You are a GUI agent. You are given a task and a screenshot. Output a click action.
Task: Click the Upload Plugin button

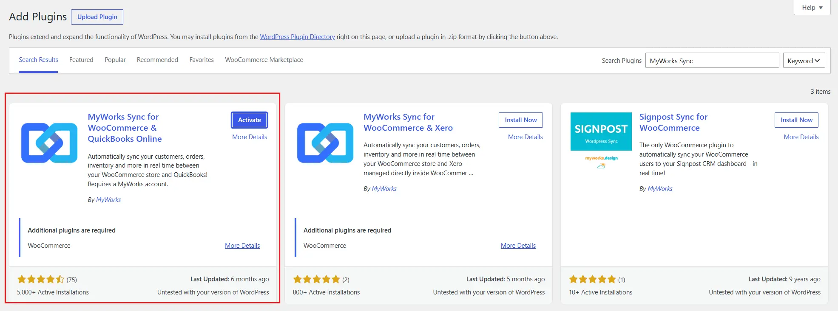coord(97,17)
